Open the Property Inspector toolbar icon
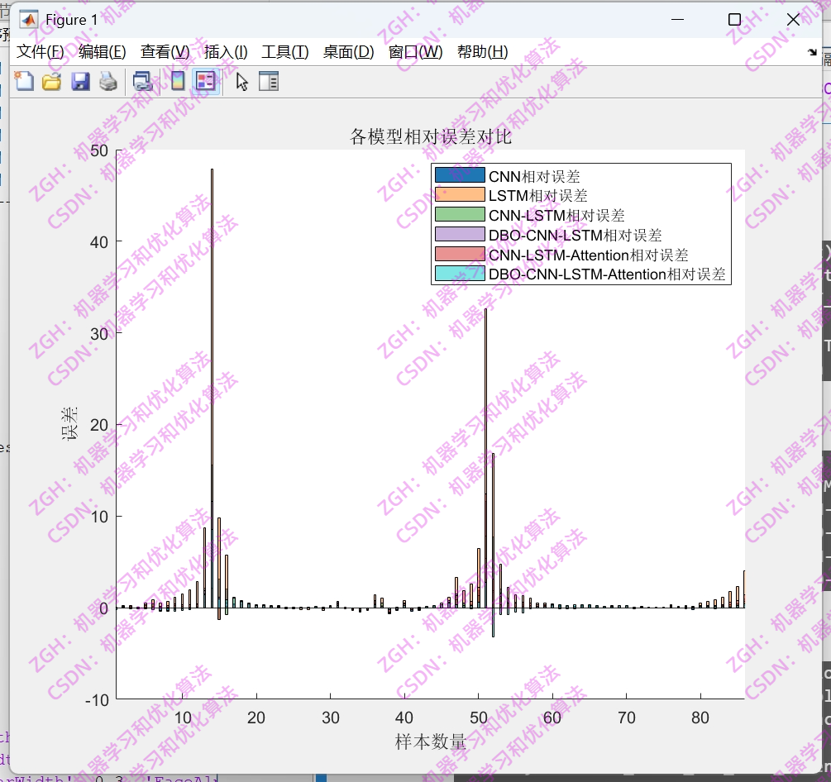 coord(269,81)
